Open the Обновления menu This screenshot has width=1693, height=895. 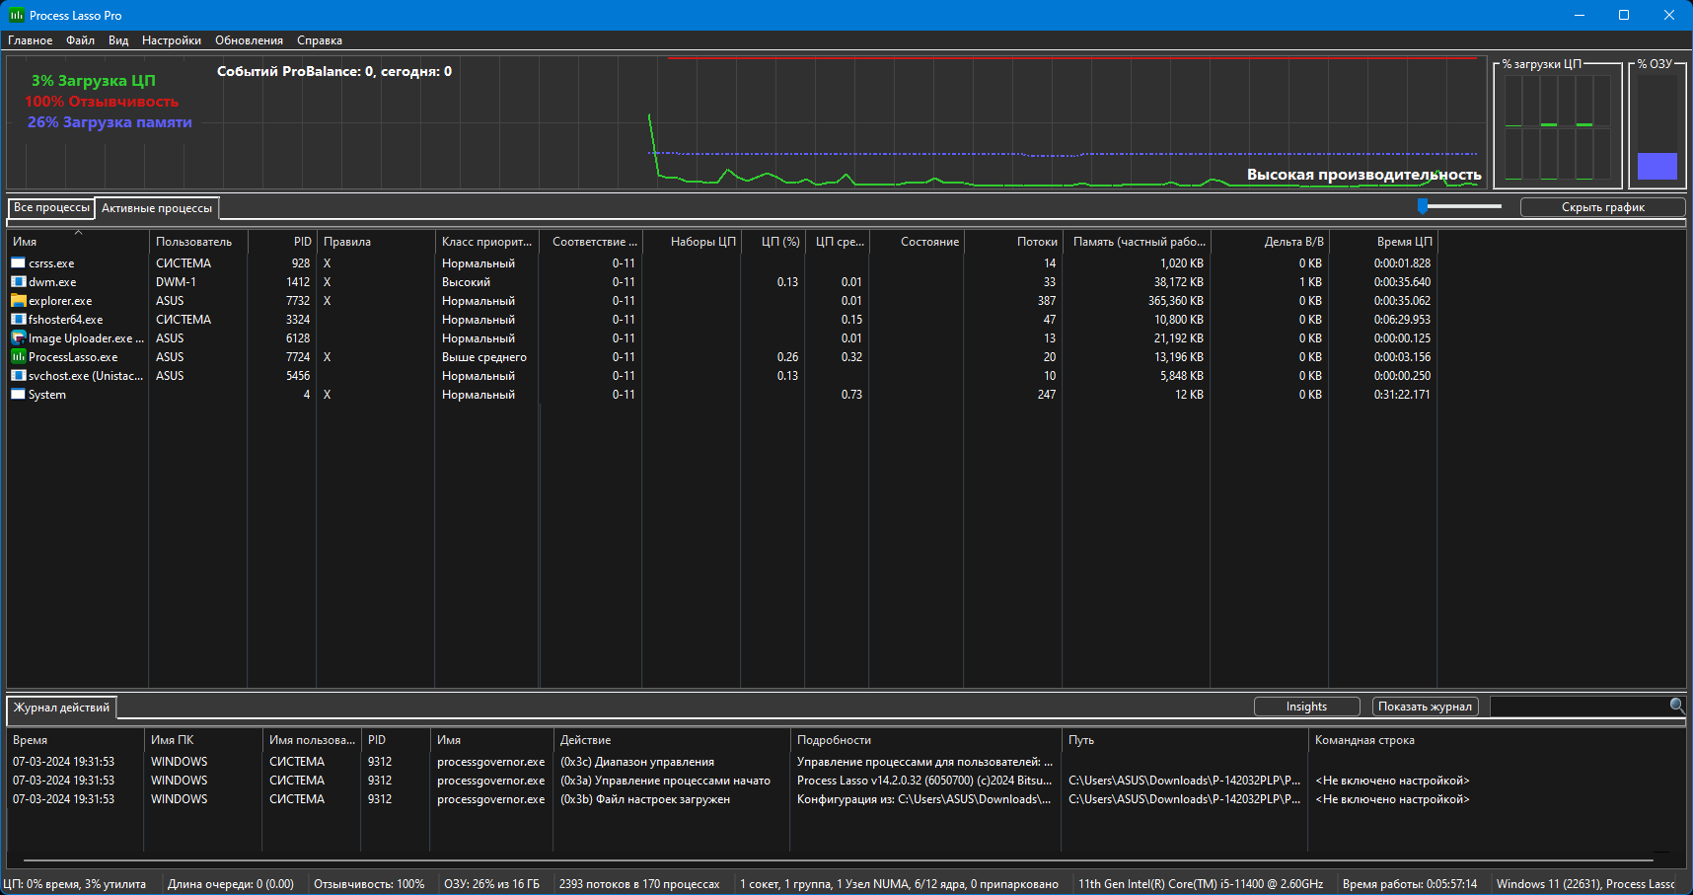(249, 40)
